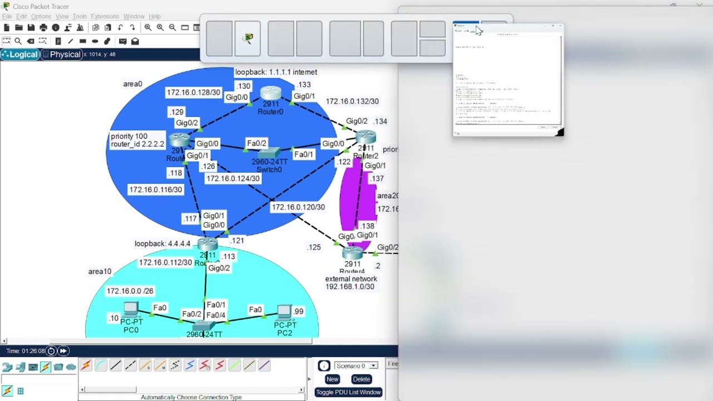Fast forward simulation time

pyautogui.click(x=64, y=351)
